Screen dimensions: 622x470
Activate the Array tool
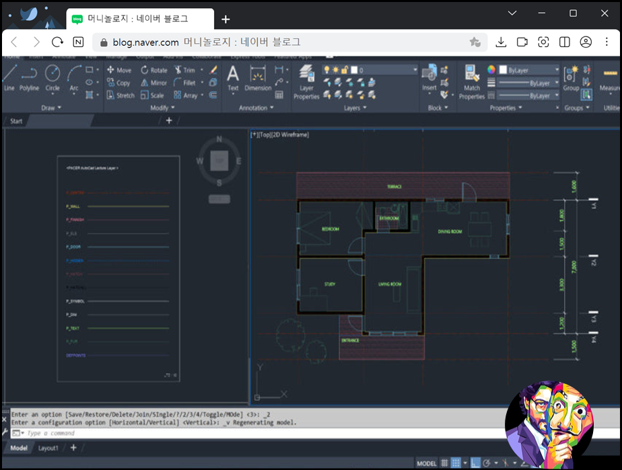[186, 95]
